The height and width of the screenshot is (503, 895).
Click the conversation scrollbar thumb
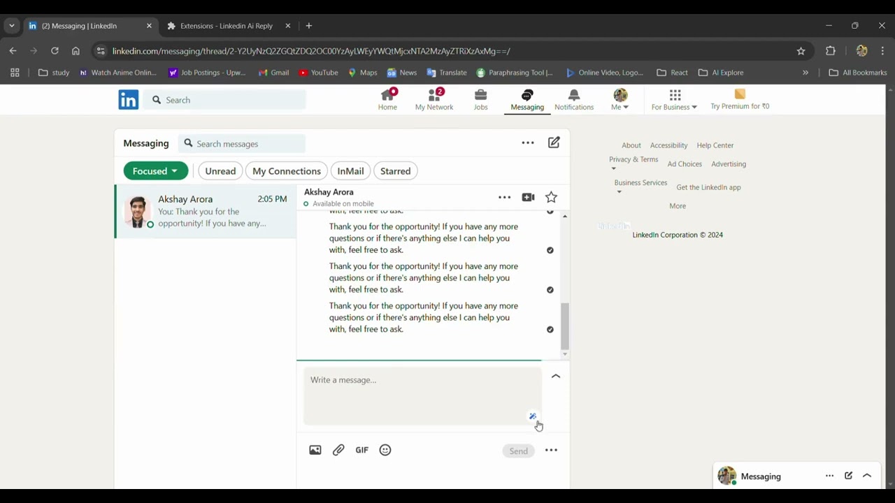565,325
